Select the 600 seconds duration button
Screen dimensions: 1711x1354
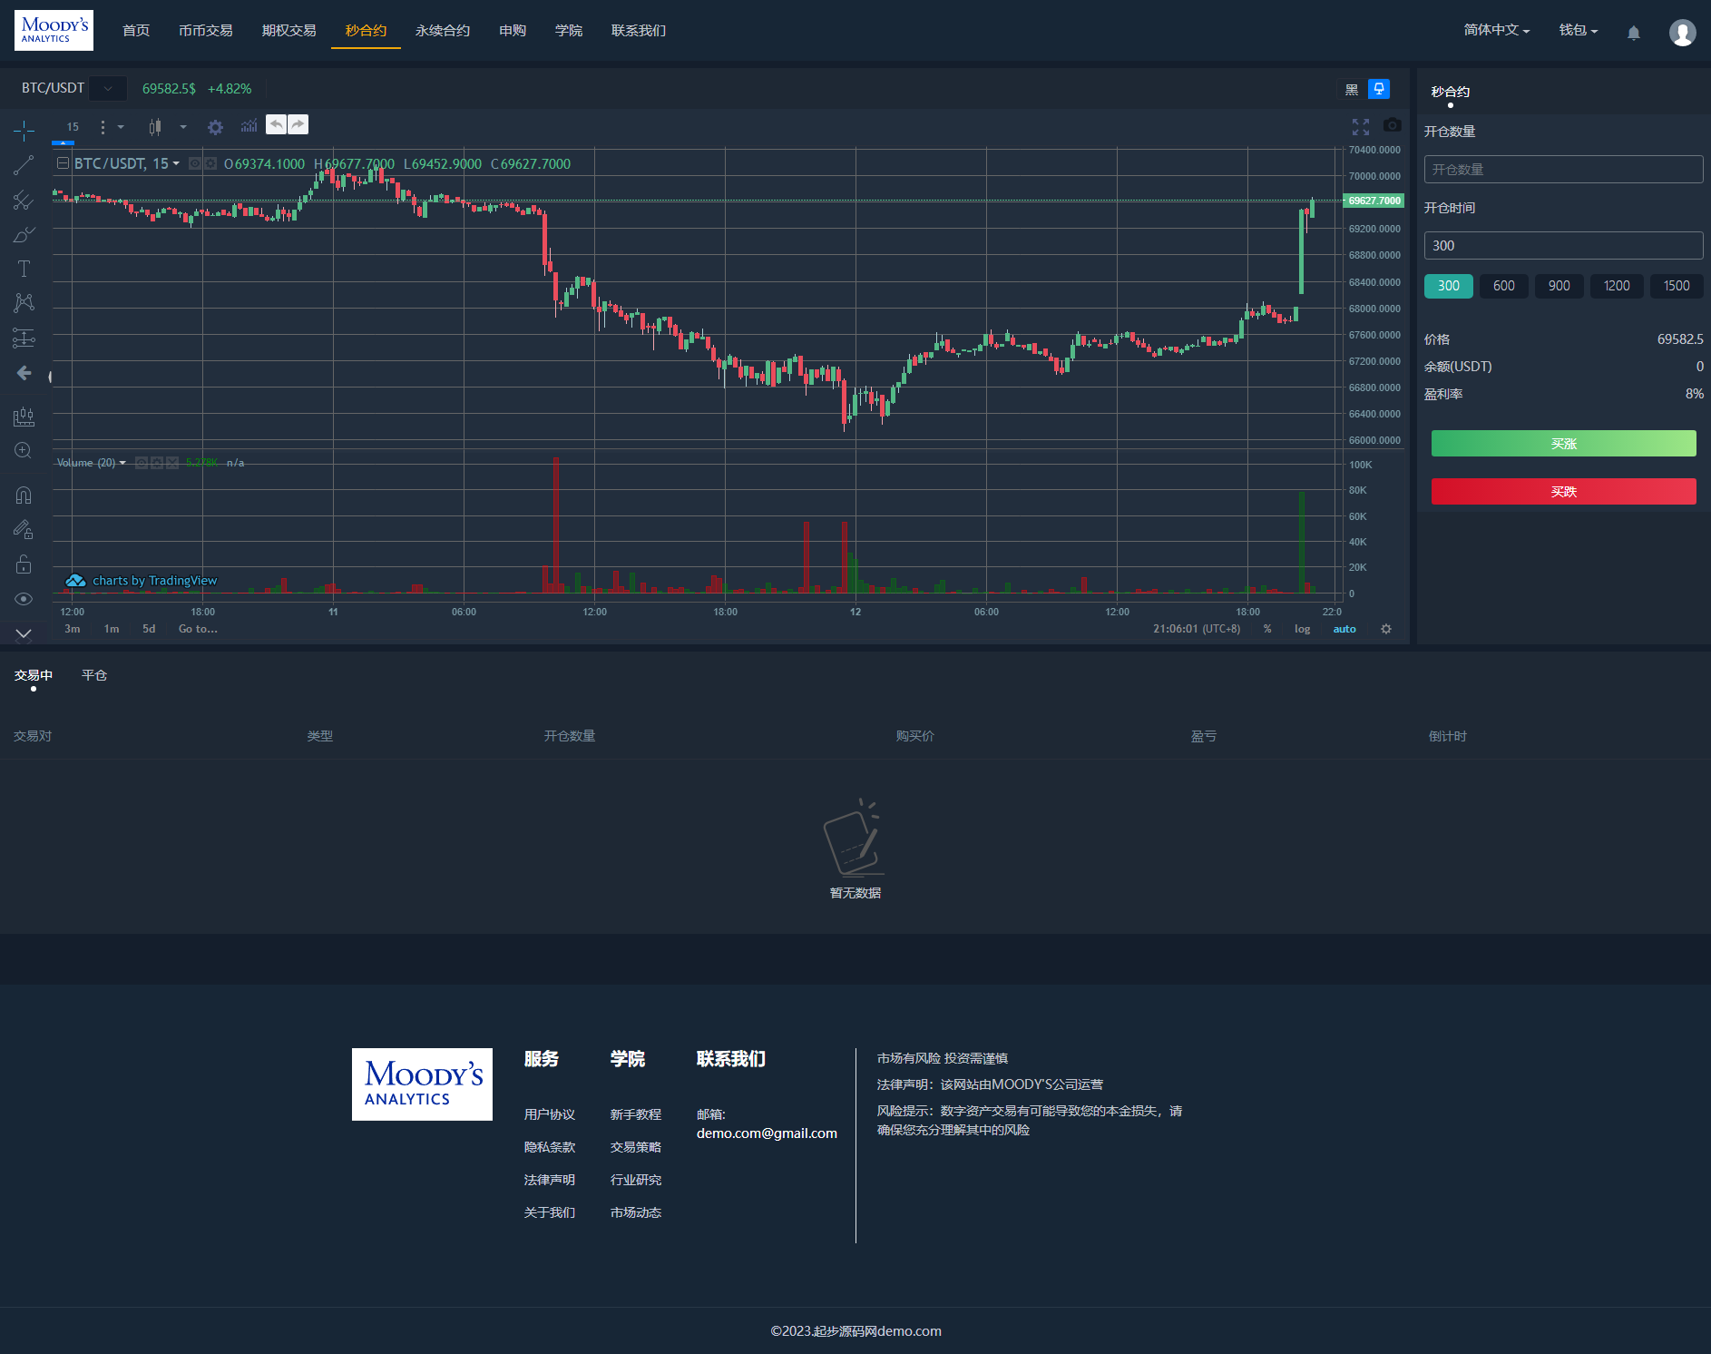pos(1504,286)
